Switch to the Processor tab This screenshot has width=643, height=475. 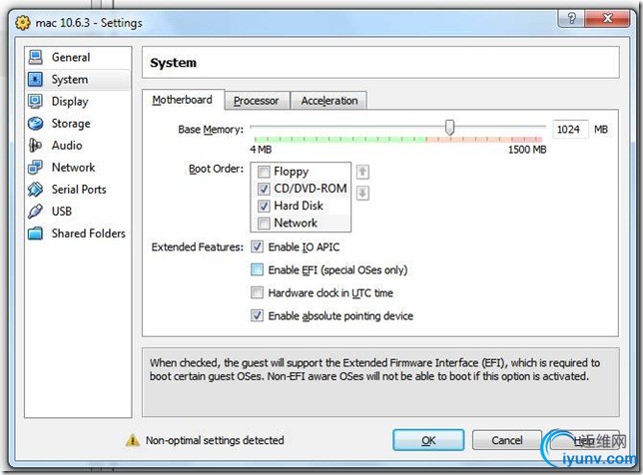(x=257, y=101)
